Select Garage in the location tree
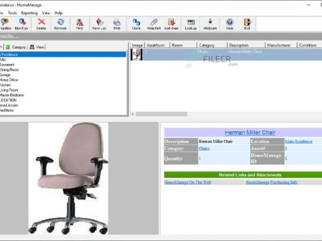The height and width of the screenshot is (241, 322). coord(5,75)
